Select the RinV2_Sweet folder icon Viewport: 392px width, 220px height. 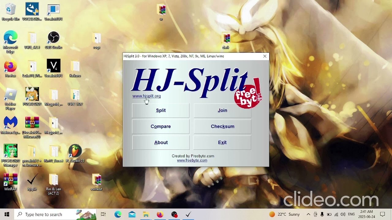[x=53, y=154]
